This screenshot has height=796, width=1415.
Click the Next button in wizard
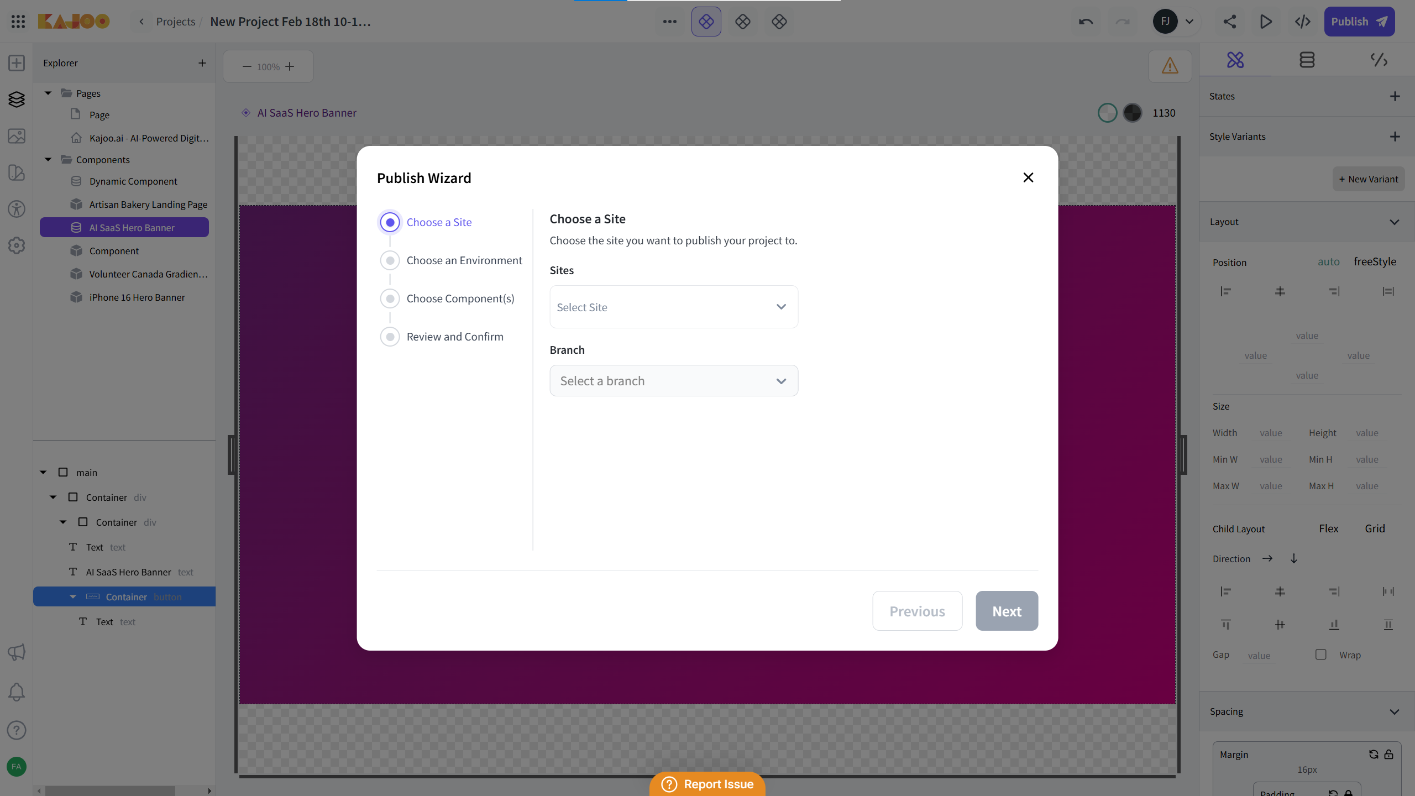pos(1006,611)
